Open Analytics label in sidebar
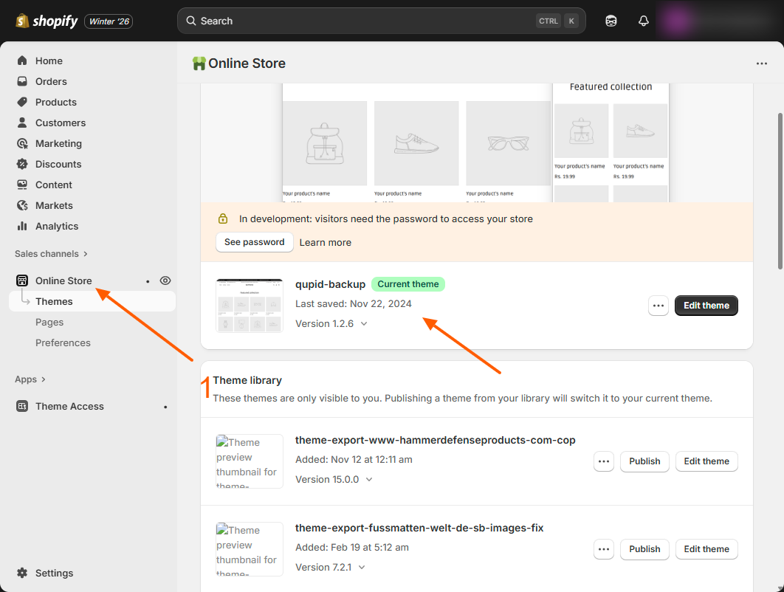Screen dimensions: 784x592 57,226
